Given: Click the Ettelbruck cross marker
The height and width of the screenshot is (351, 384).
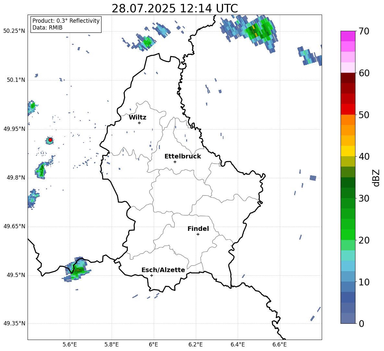Looking at the screenshot, I should tap(175, 162).
